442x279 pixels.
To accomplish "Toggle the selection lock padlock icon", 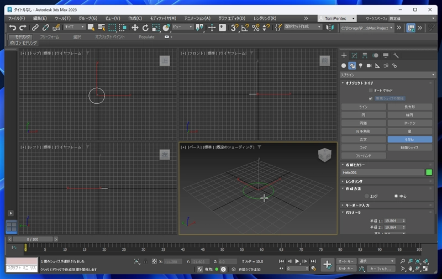I will (x=145, y=261).
